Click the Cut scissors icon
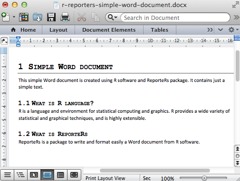This screenshot has height=181, width=240. coord(82,17)
